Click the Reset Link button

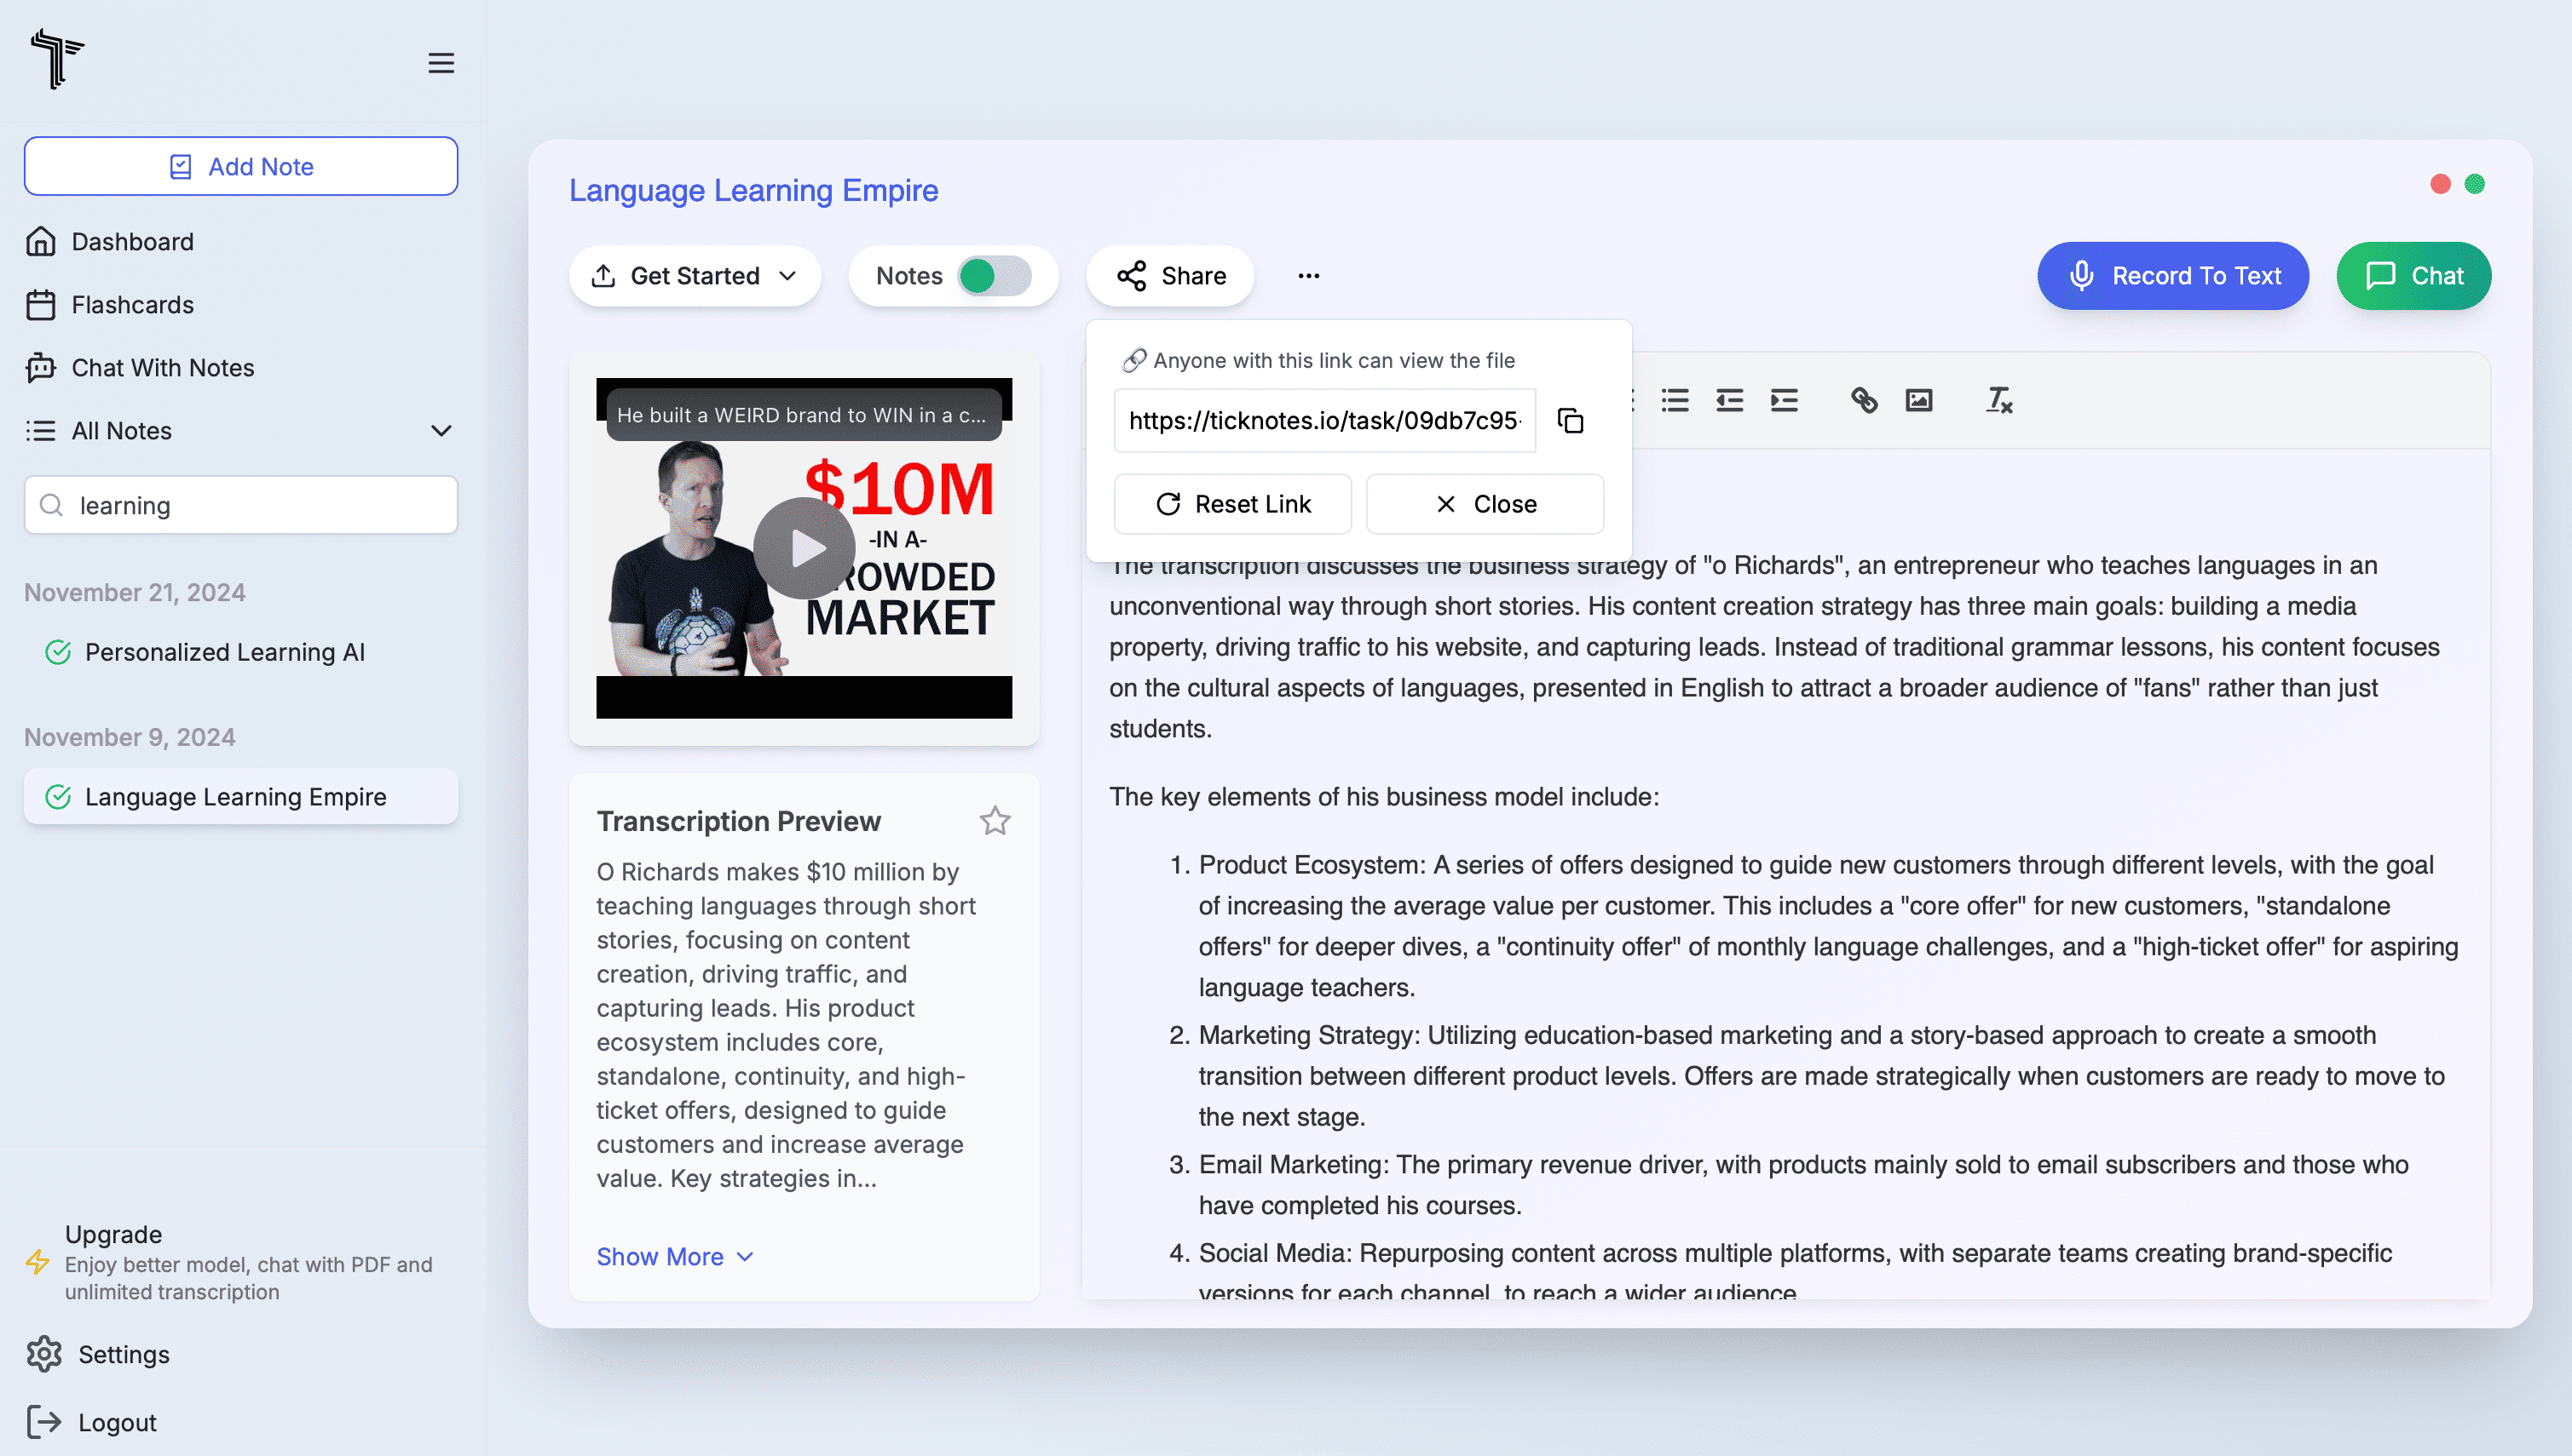[1232, 504]
